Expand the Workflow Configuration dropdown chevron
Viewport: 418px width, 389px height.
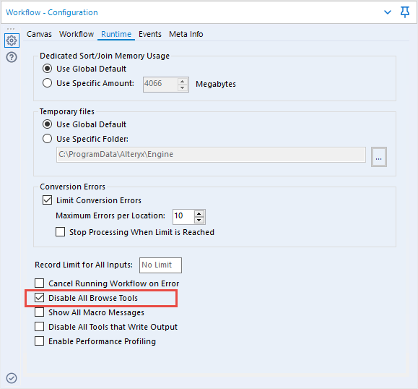click(388, 12)
